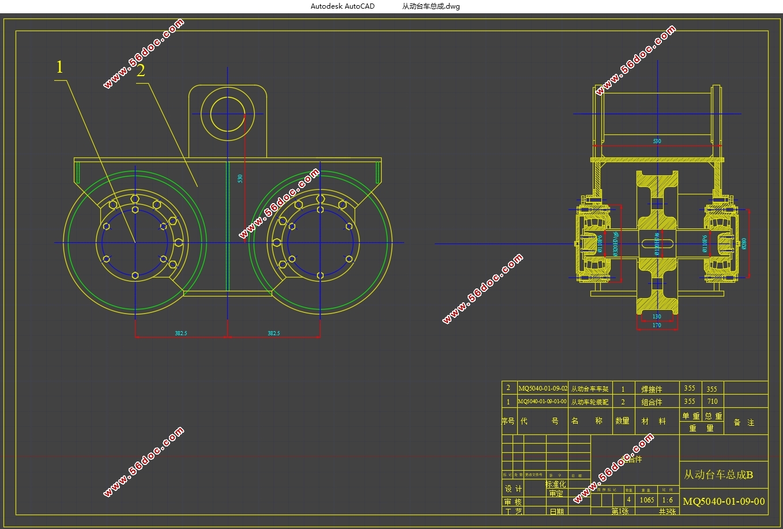This screenshot has height=529, width=783.
Task: Click the 重量 header under 单重 总重
Action: point(702,428)
